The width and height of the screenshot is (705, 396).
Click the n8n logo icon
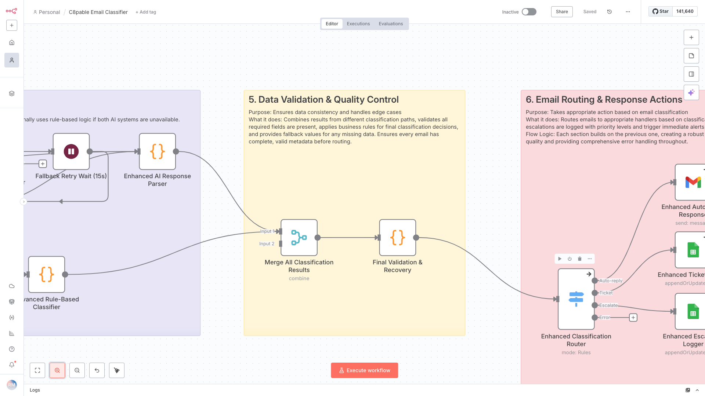11,11
